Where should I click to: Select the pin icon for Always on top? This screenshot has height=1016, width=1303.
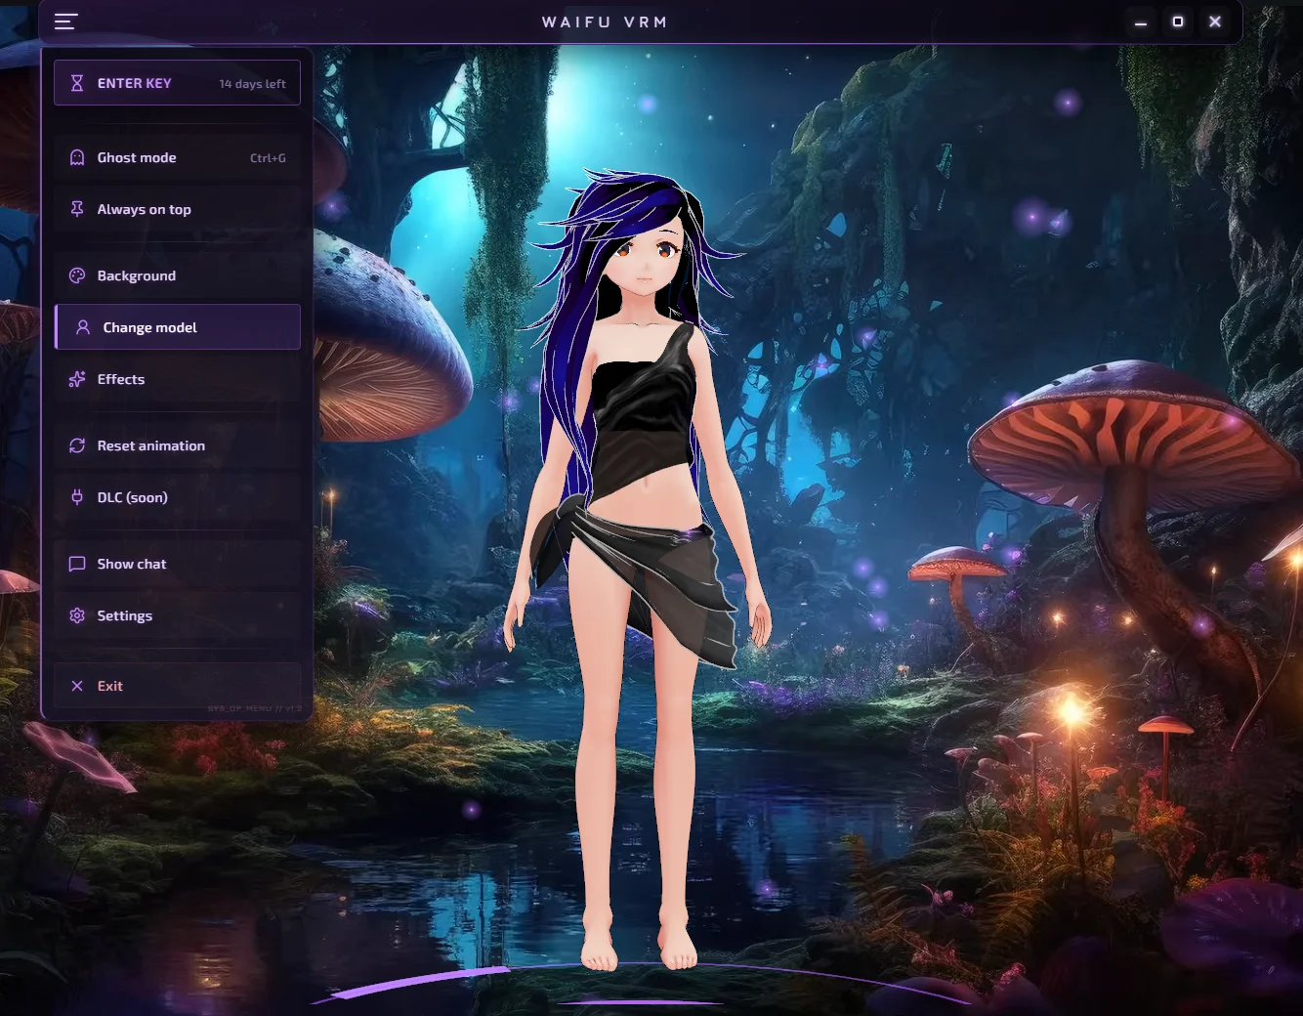77,208
